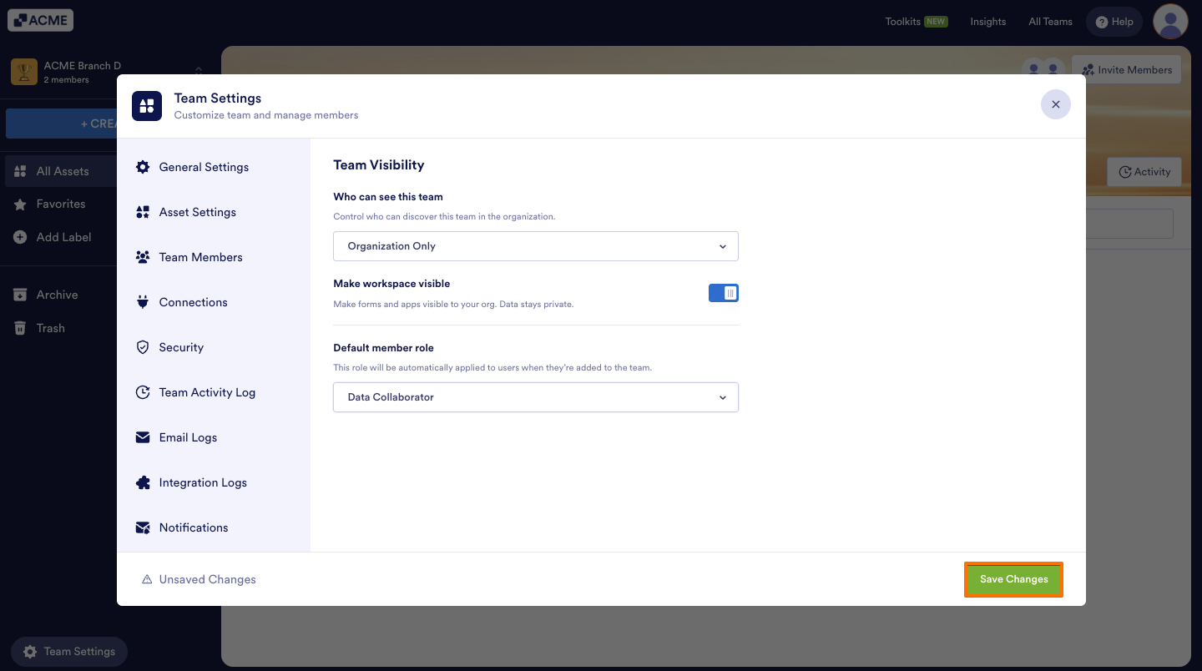Click the team member avatars beside Invite Members

click(x=1043, y=70)
